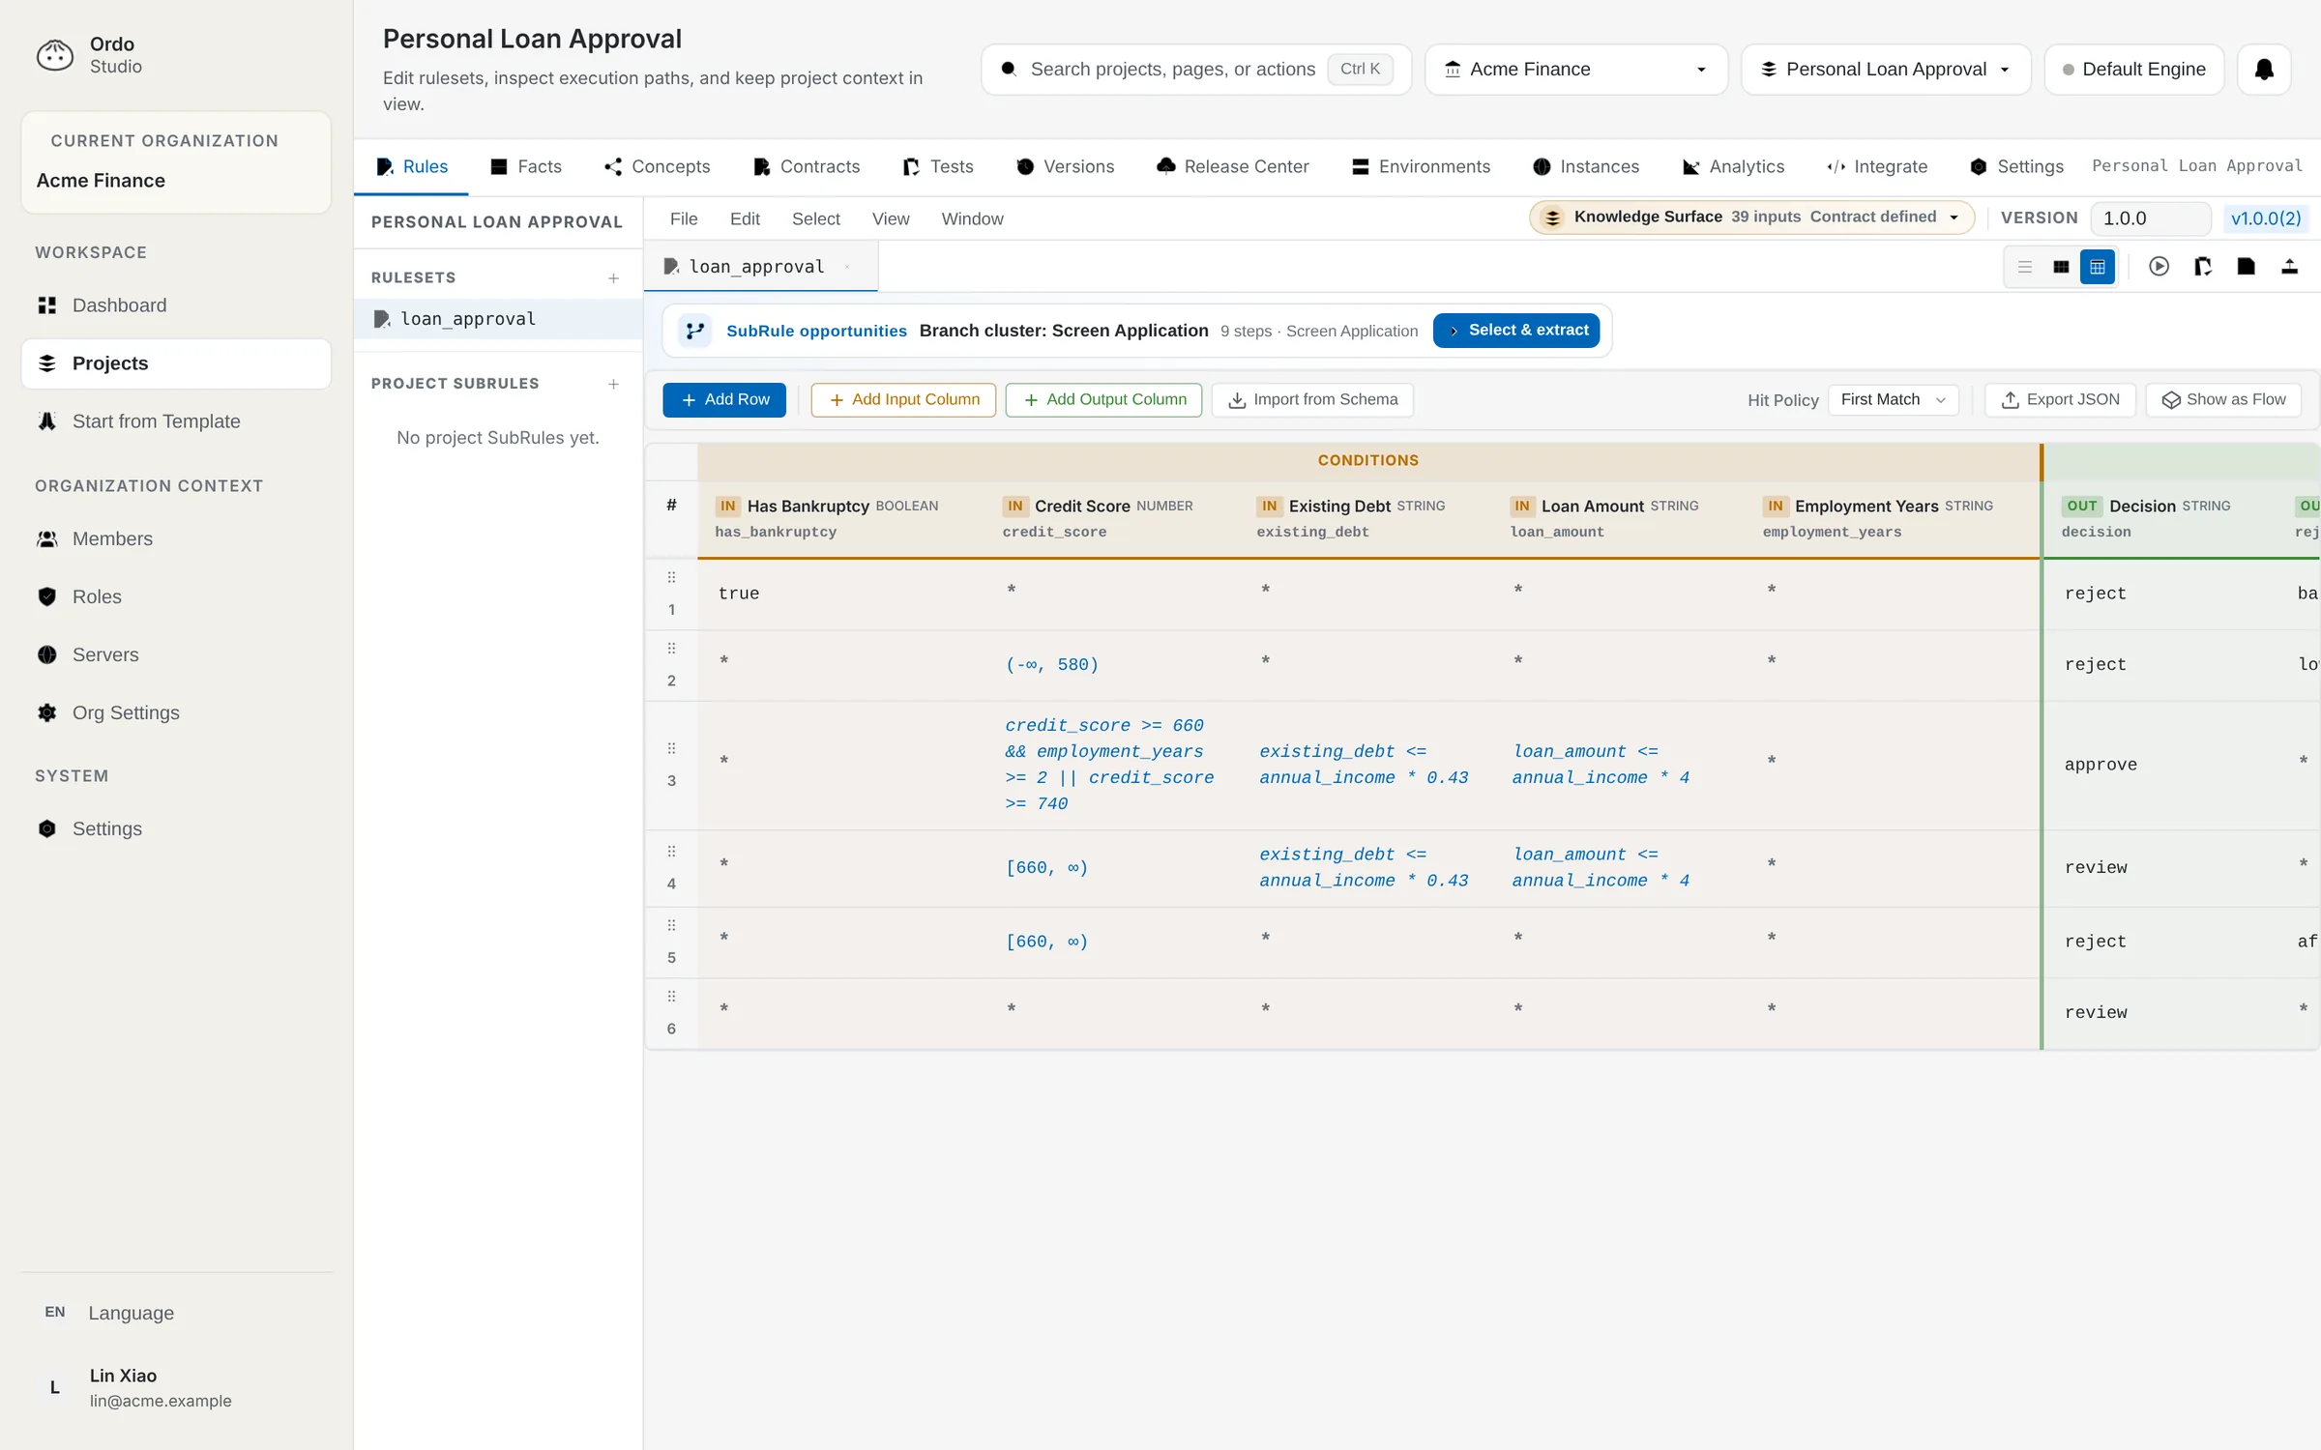Image resolution: width=2321 pixels, height=1450 pixels.
Task: Click the Knowledge Surface layers icon
Action: pyautogui.click(x=1553, y=217)
